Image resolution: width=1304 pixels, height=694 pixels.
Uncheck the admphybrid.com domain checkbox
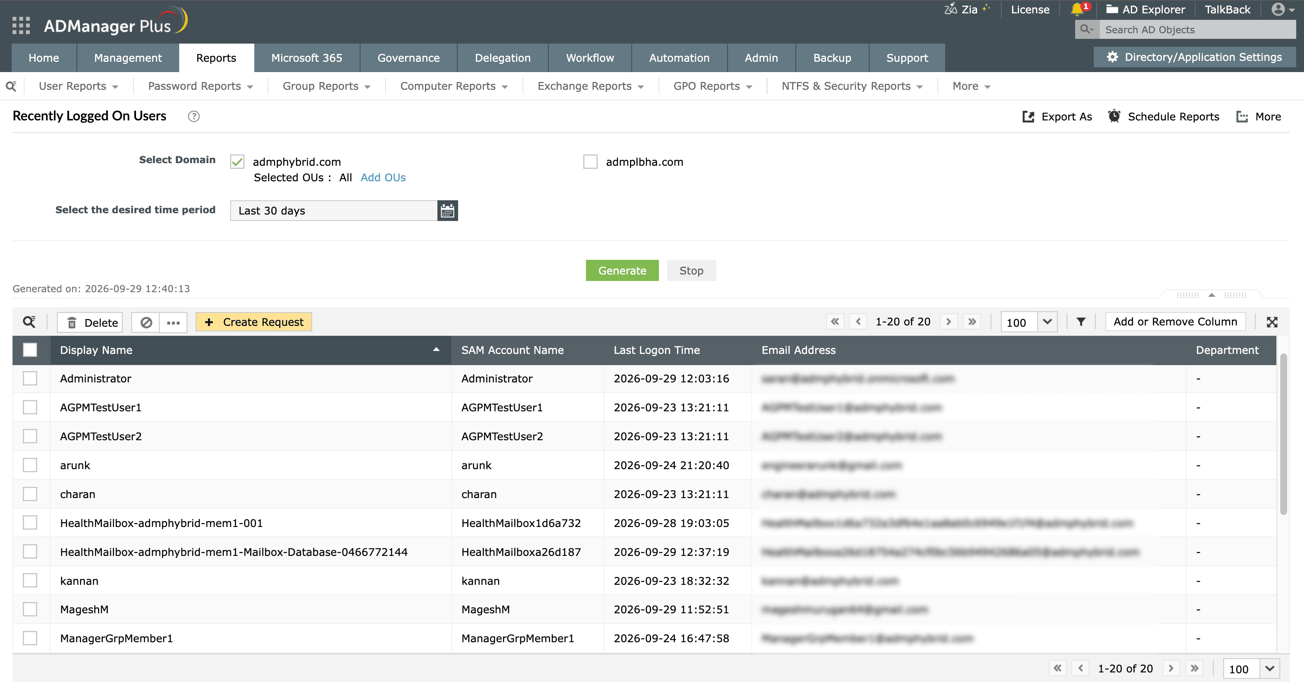pos(237,162)
